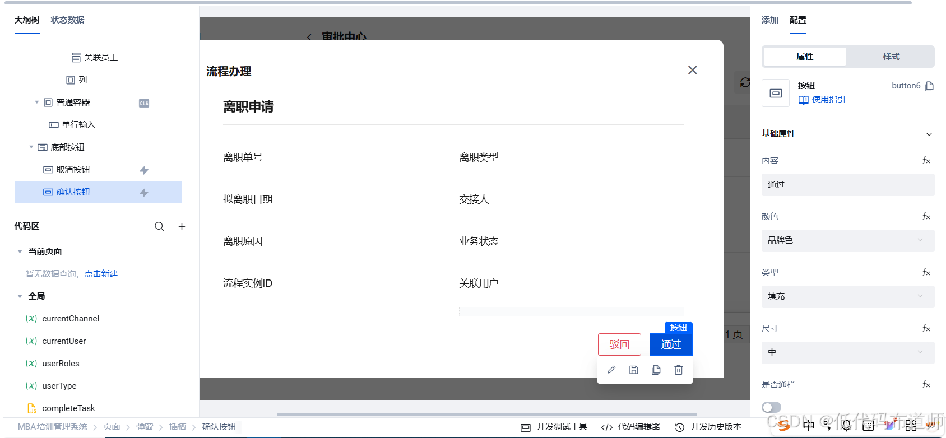Viewport: 946px width, 438px height.
Task: Open the 使用指引 link
Action: (822, 100)
